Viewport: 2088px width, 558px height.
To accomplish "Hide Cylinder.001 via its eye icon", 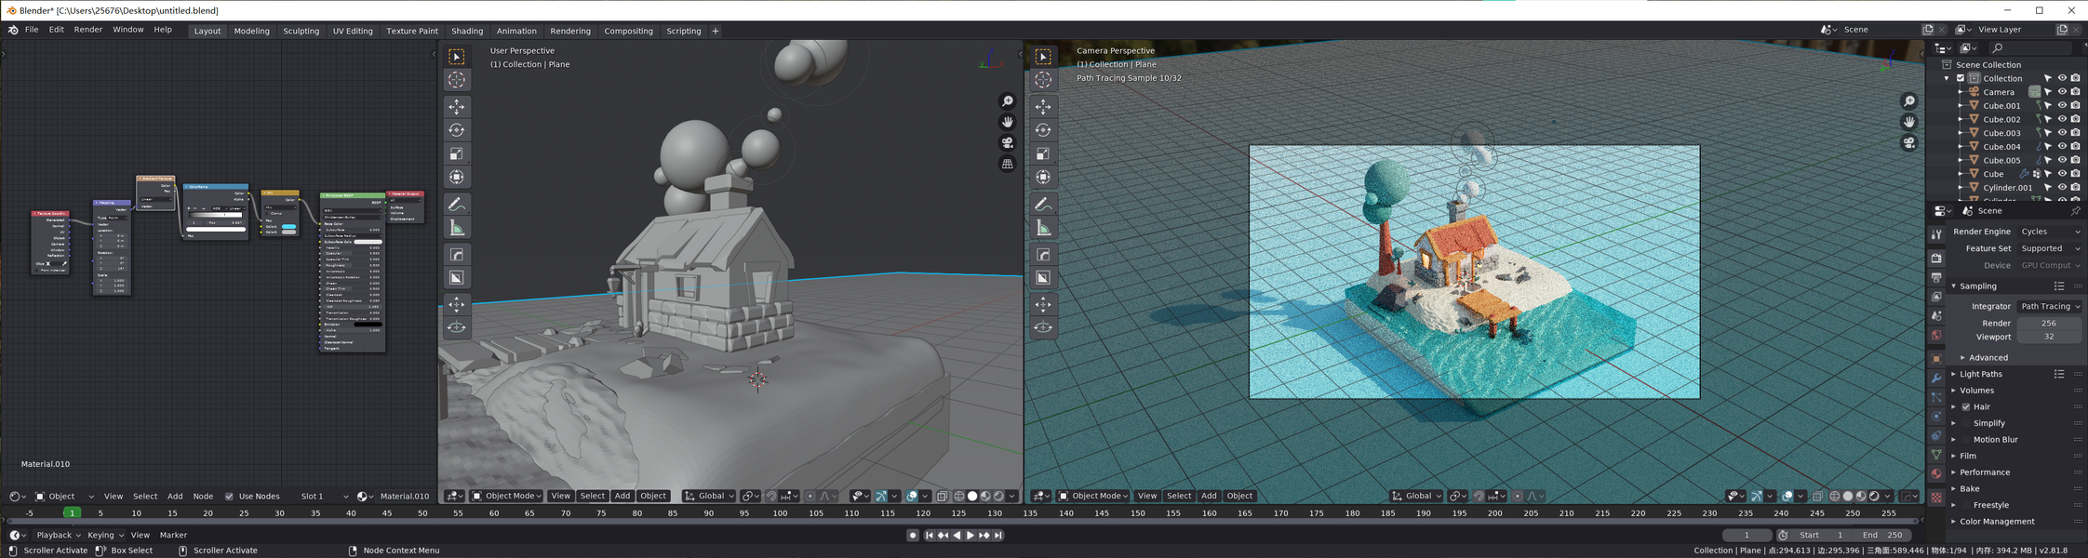I will 2062,188.
